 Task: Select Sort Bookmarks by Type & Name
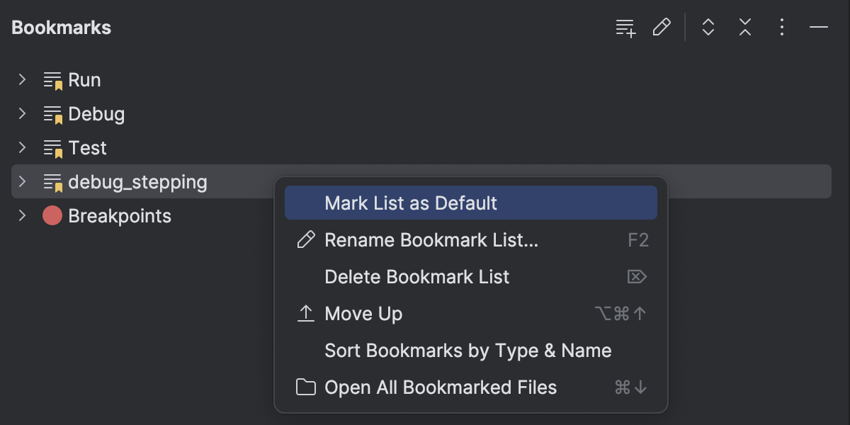pyautogui.click(x=467, y=350)
